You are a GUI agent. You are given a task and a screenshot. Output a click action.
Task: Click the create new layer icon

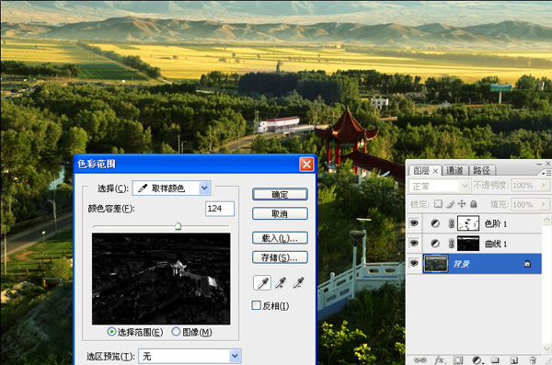click(x=514, y=359)
